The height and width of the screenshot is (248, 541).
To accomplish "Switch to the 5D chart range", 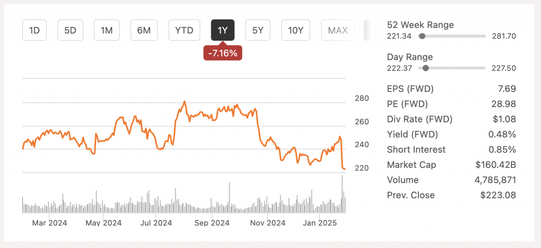I will 70,30.
